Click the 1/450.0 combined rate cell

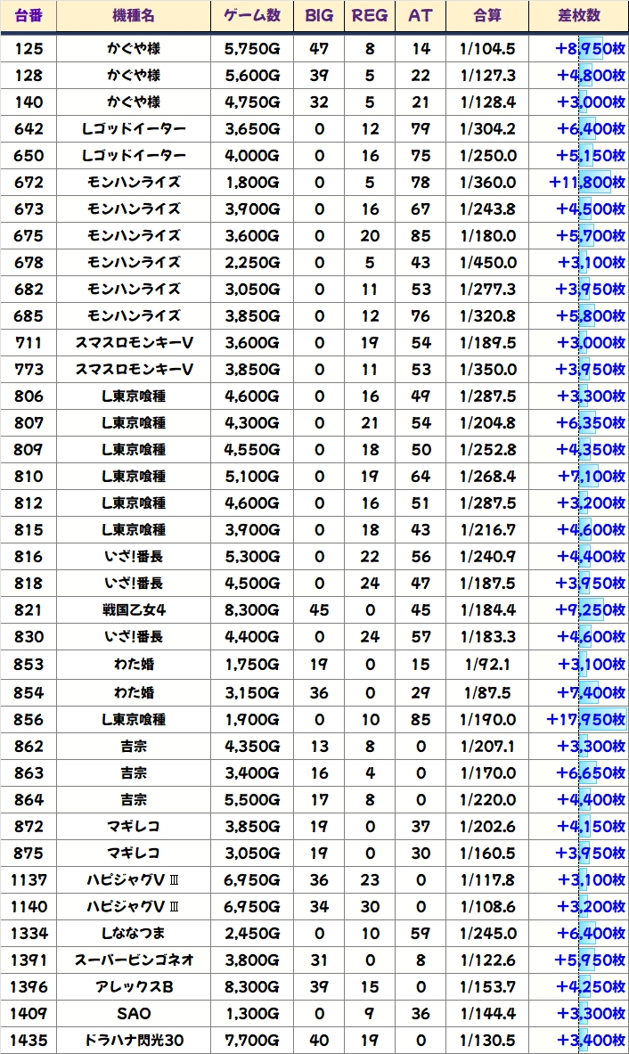point(488,262)
